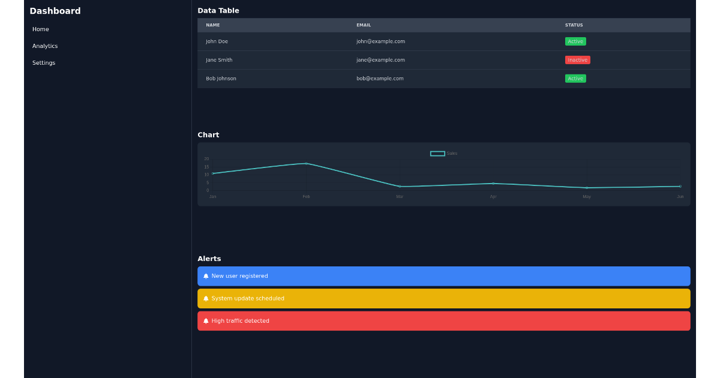This screenshot has height=378, width=720.
Task: Toggle the Sales series via the chart legend
Action: pyautogui.click(x=443, y=153)
